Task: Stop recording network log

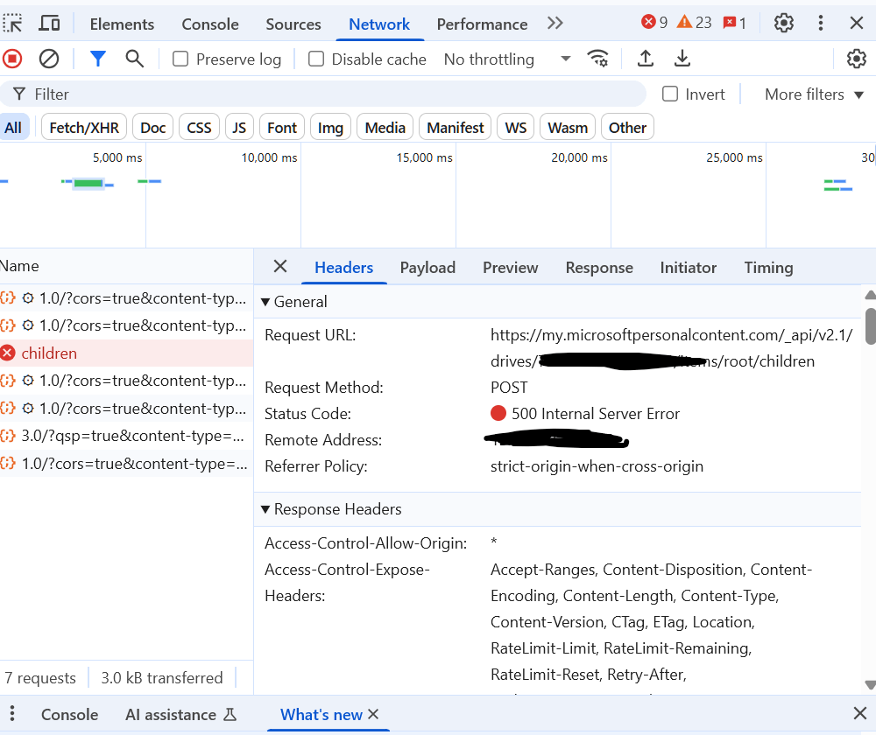Action: tap(12, 59)
